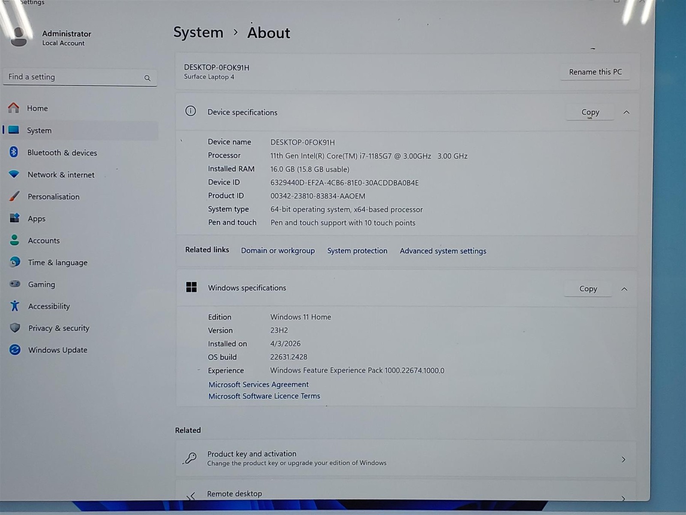
Task: Select Product ID 00342-23810-83834-AAOEM
Action: [x=318, y=196]
